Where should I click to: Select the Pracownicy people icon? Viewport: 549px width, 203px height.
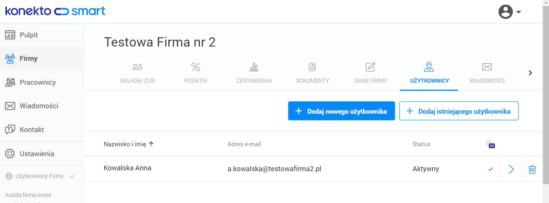10,82
